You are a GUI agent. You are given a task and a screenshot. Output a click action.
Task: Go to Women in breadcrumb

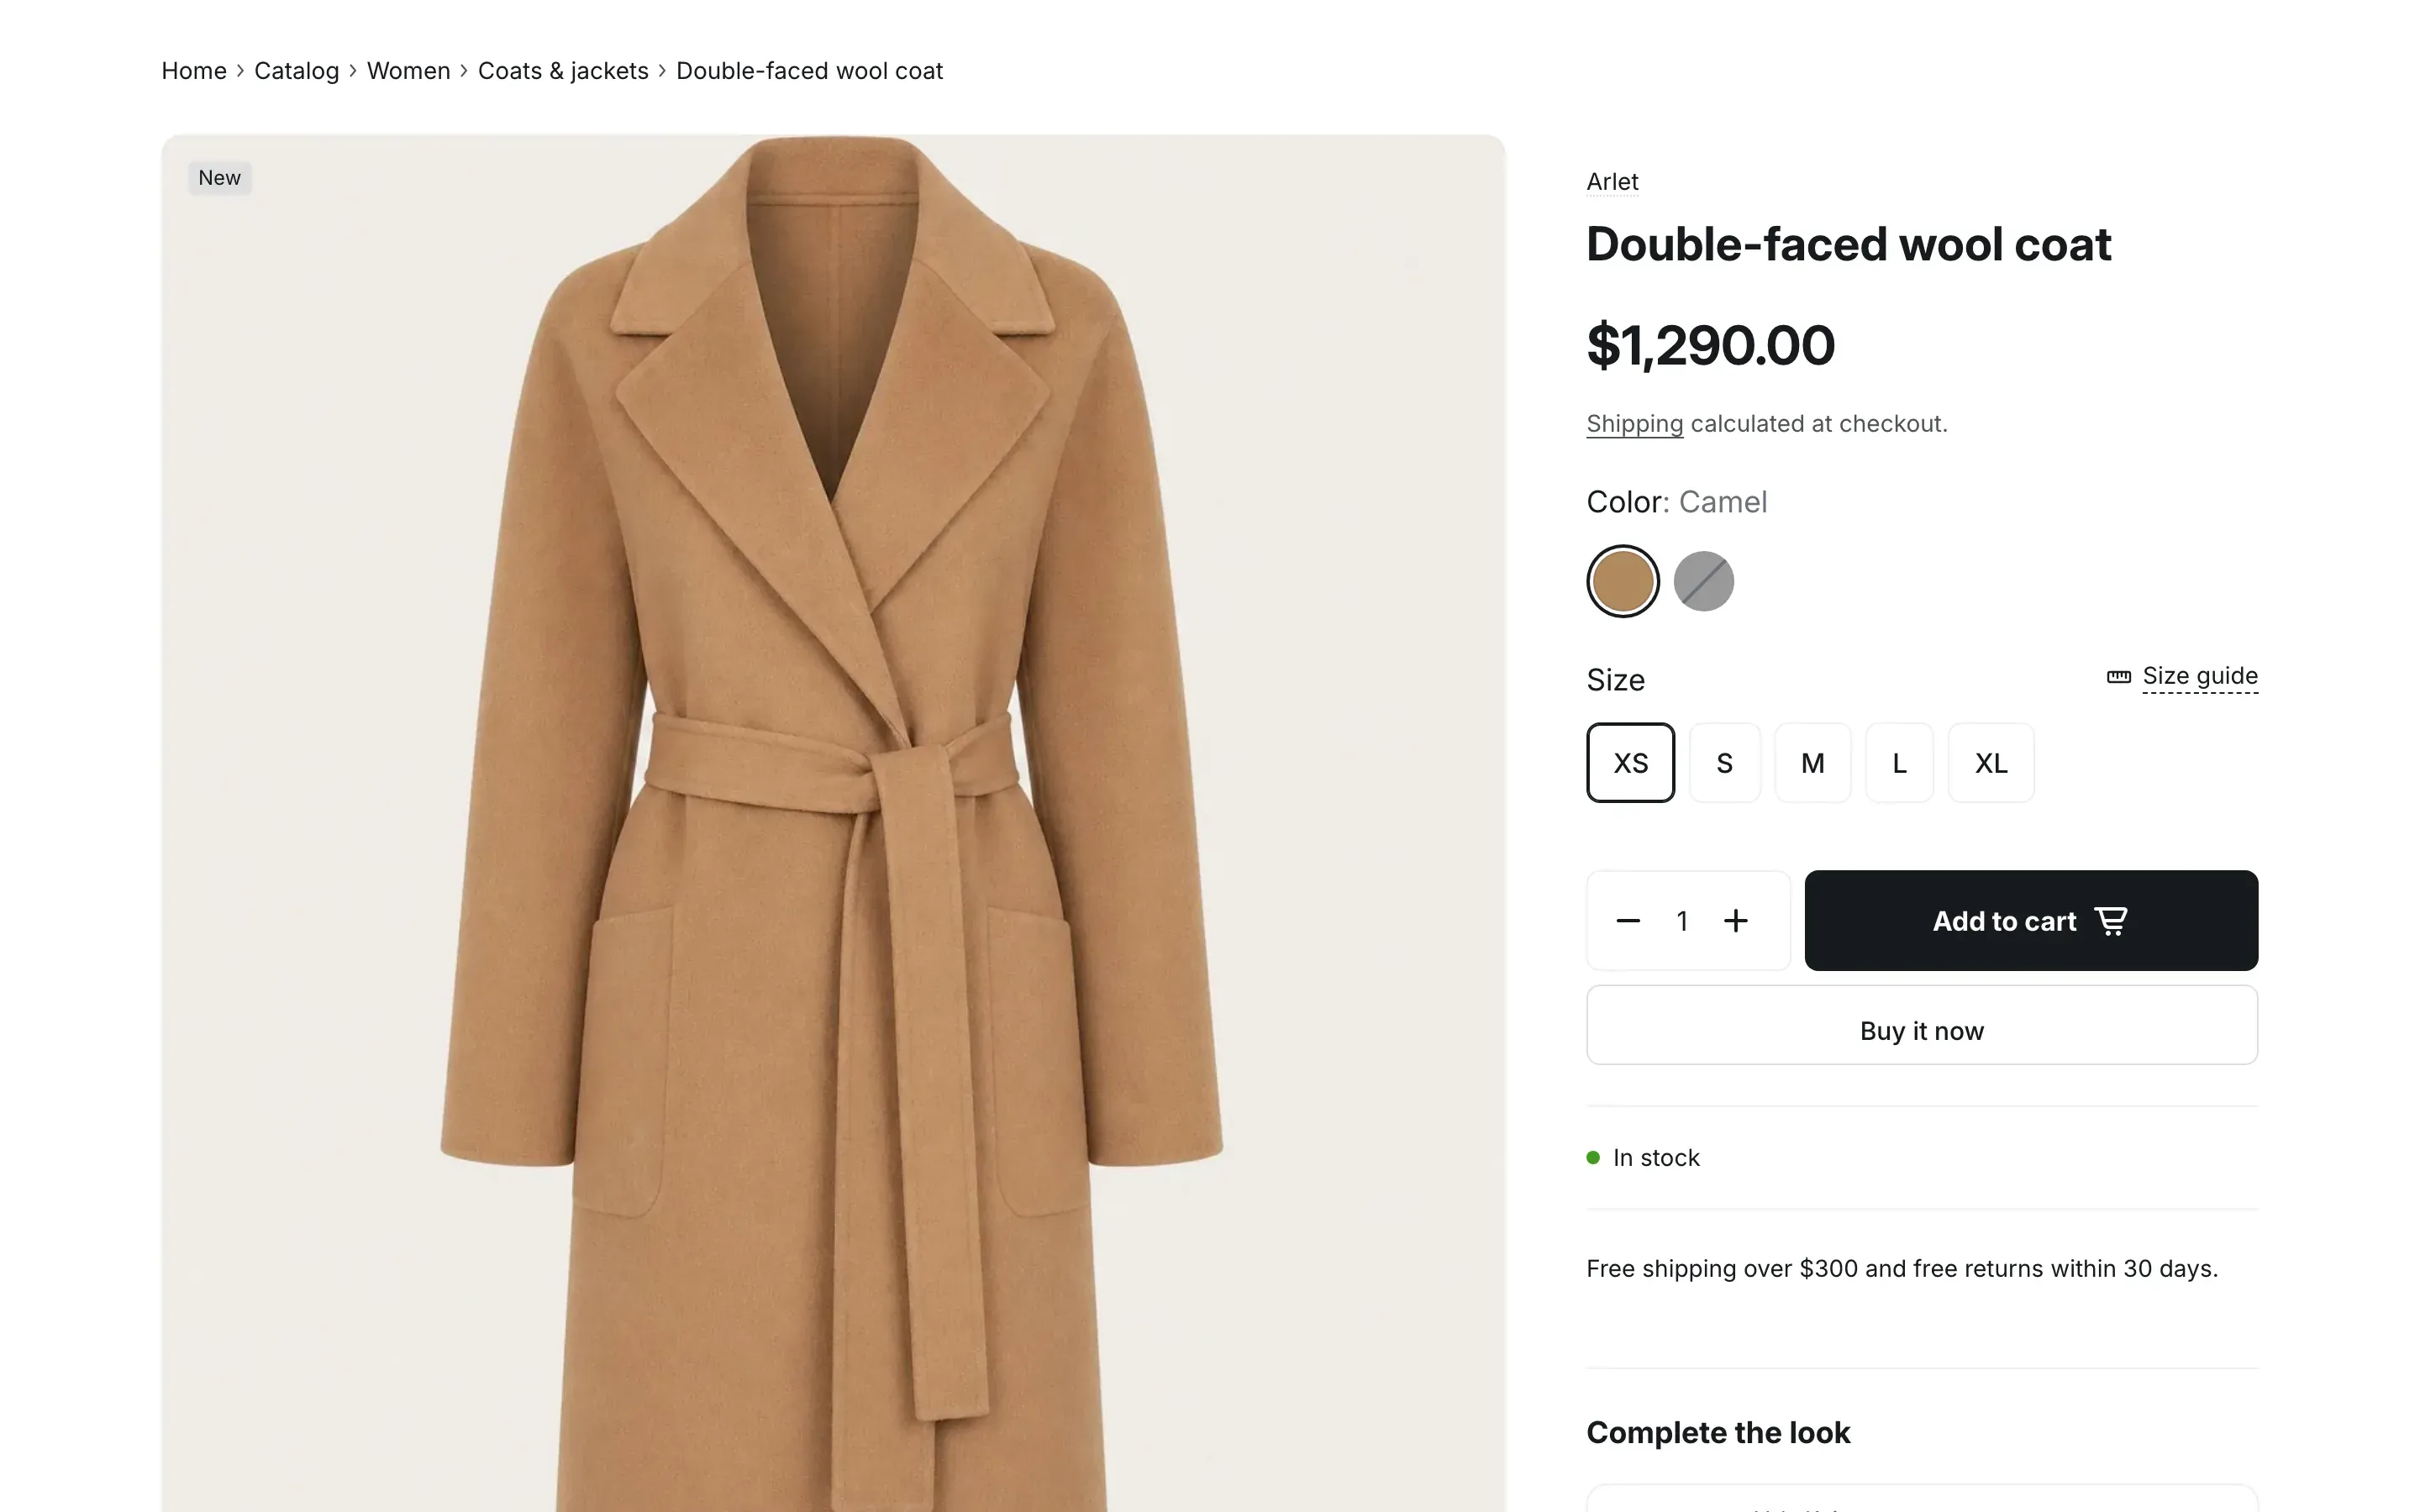(408, 71)
